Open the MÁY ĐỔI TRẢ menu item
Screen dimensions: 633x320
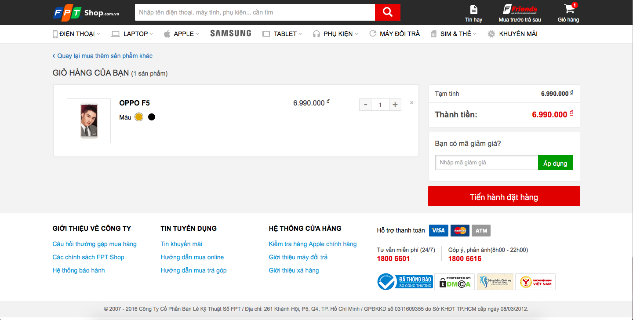(400, 34)
